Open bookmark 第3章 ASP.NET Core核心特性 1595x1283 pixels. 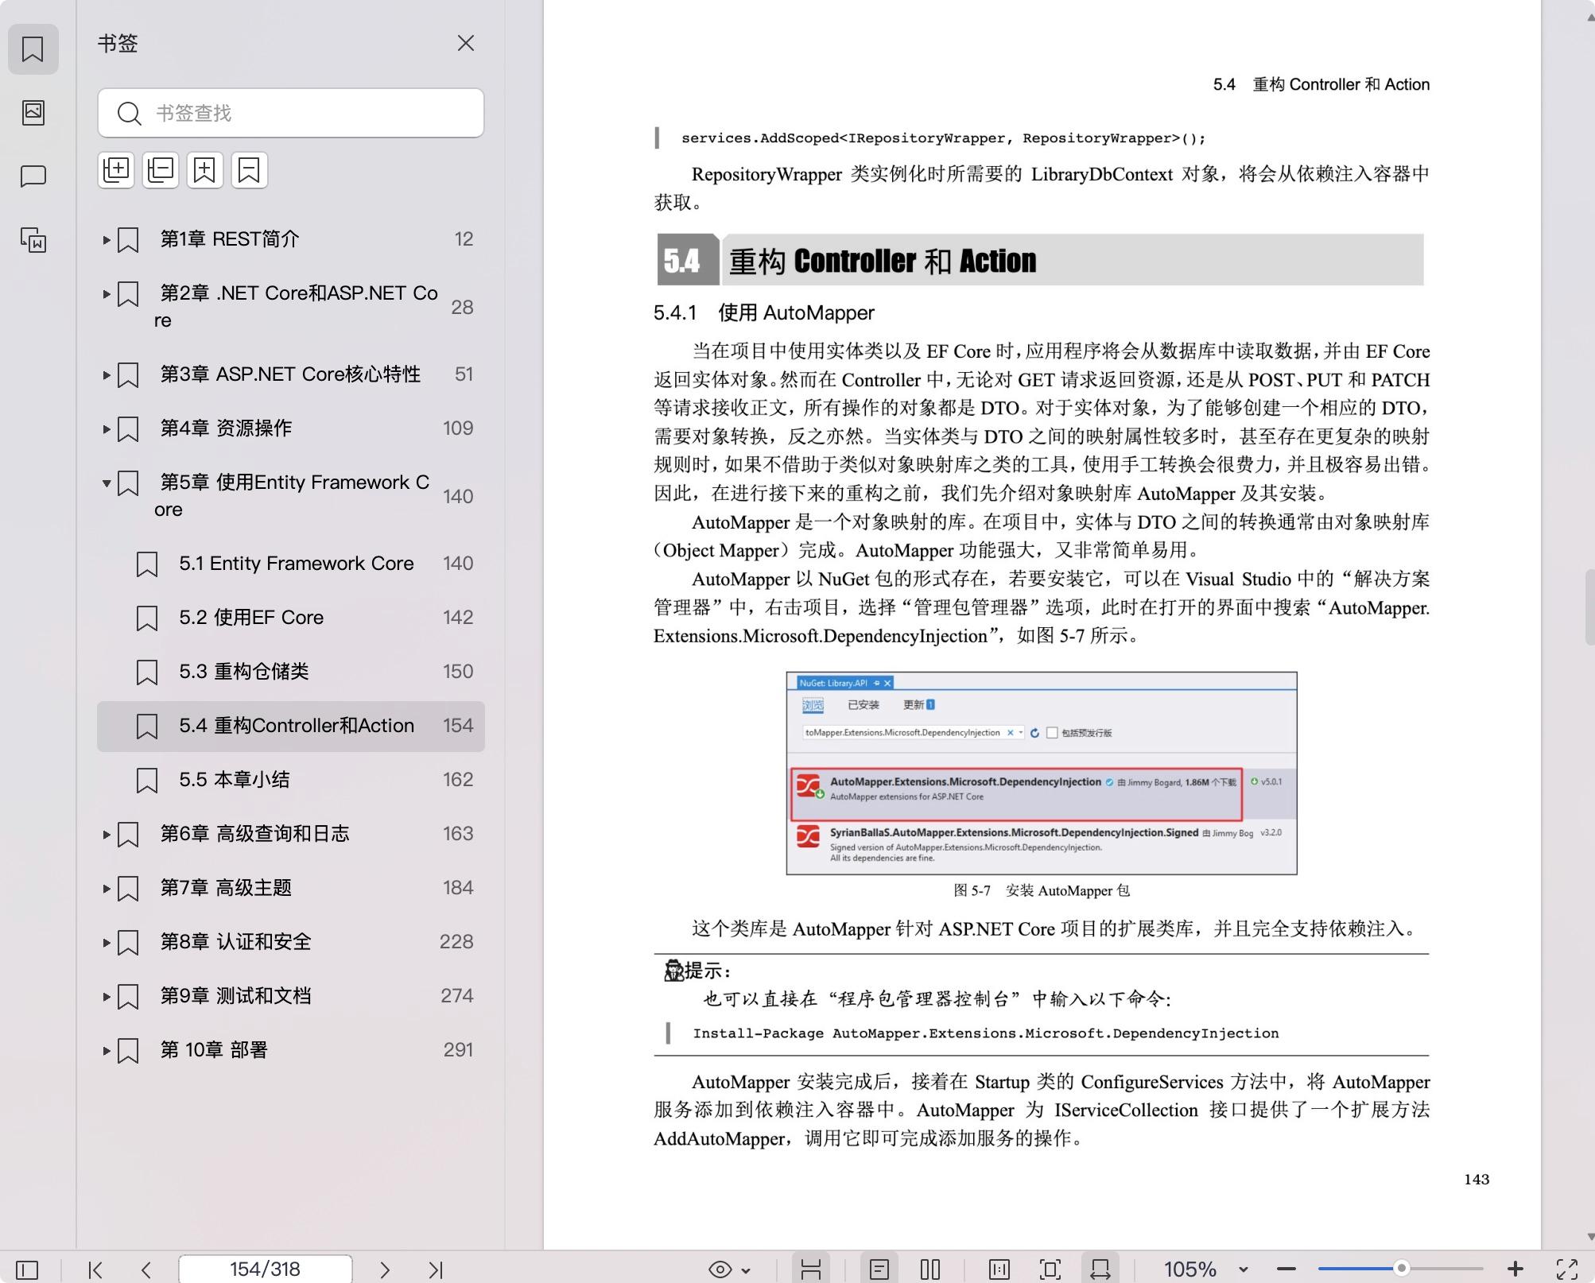click(290, 374)
